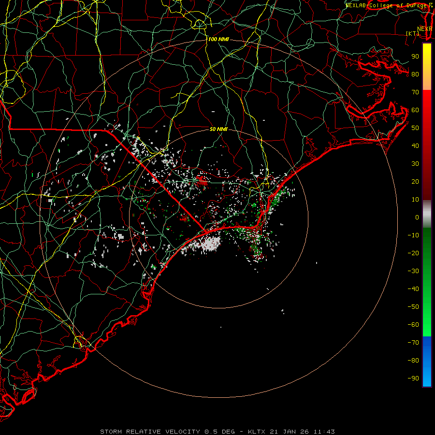Screen dimensions: 435x435
Task: Click the 90 value on the velocity scale
Action: [x=415, y=57]
